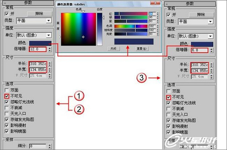
Task: Open the 单位 默认(图象) dropdown in right panel
Action: (x=196, y=36)
